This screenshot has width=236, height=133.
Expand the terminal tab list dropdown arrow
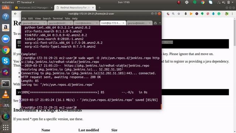tap(160, 23)
